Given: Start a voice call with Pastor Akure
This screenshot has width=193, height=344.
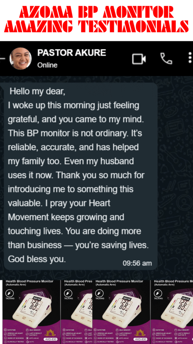Looking at the screenshot, I should (x=166, y=58).
